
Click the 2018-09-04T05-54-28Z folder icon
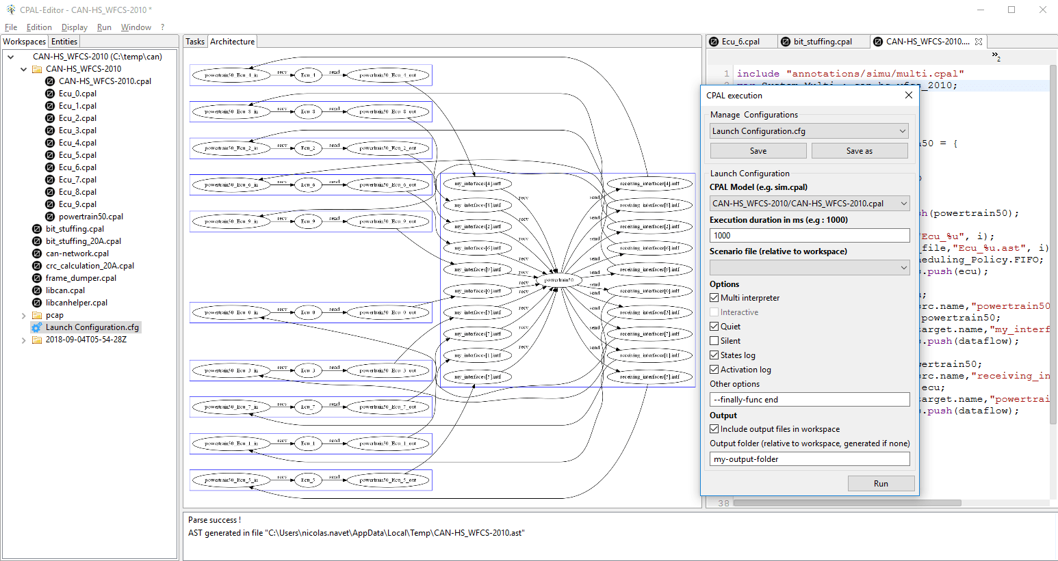point(37,340)
